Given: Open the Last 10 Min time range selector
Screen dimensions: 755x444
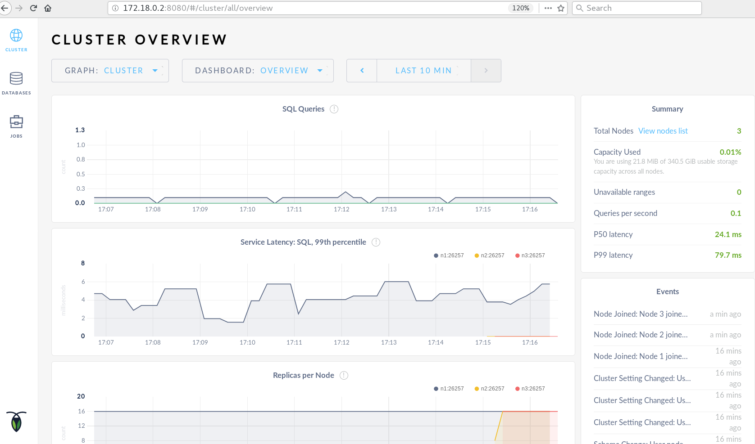Looking at the screenshot, I should point(423,71).
